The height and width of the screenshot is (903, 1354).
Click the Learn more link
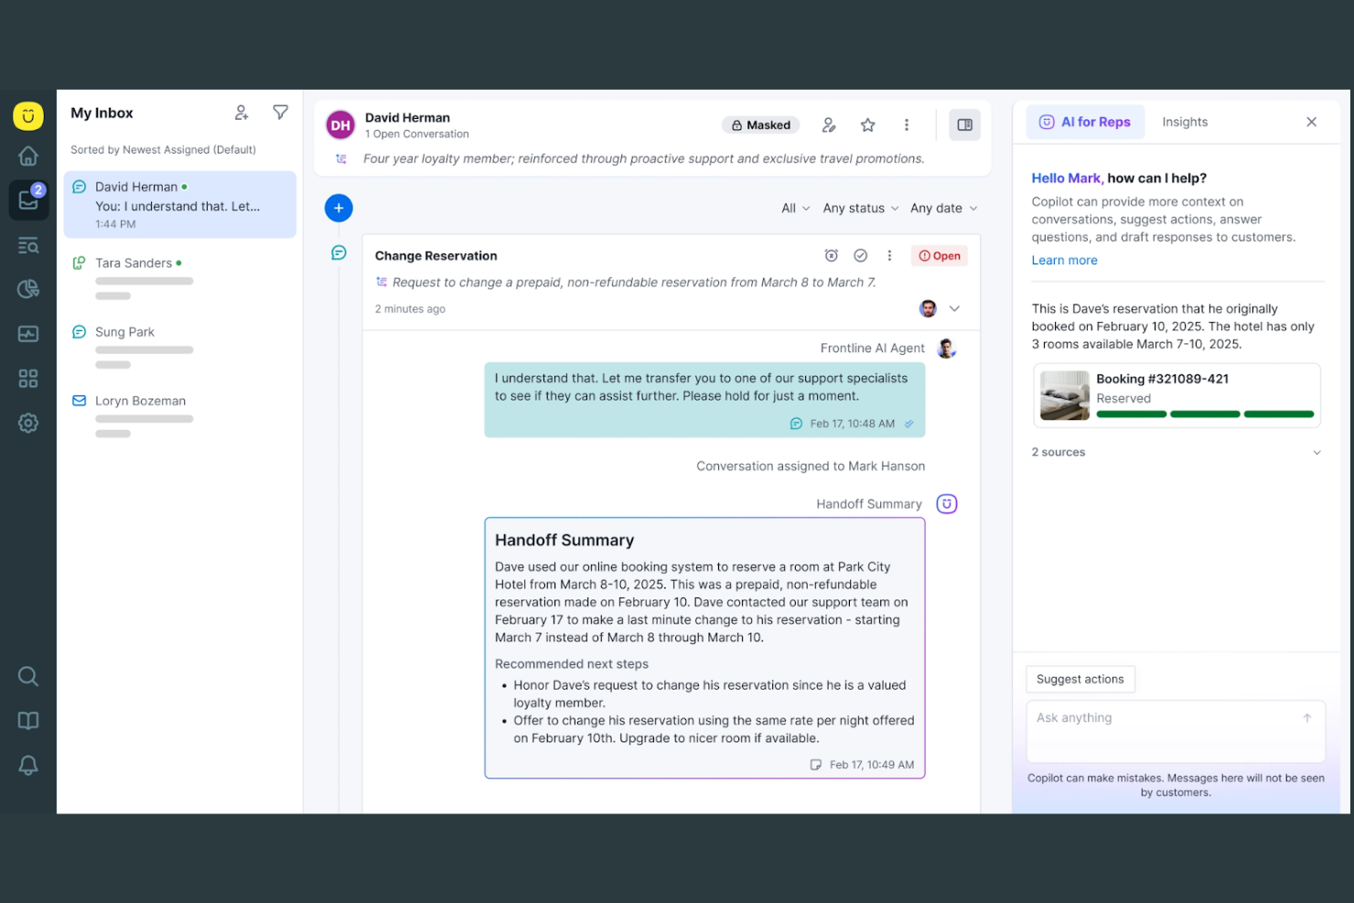[x=1064, y=260]
